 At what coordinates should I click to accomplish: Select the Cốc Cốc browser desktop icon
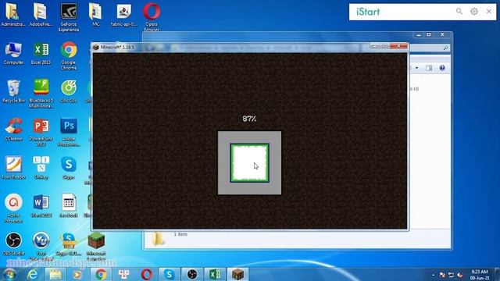69,91
